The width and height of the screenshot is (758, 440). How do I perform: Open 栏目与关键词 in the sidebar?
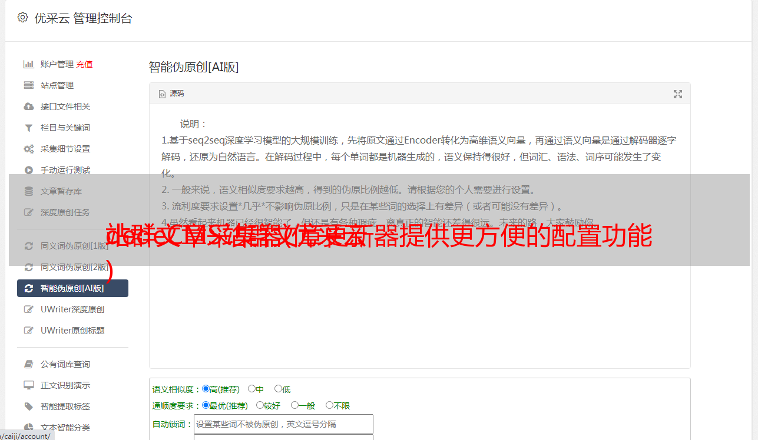tap(65, 128)
